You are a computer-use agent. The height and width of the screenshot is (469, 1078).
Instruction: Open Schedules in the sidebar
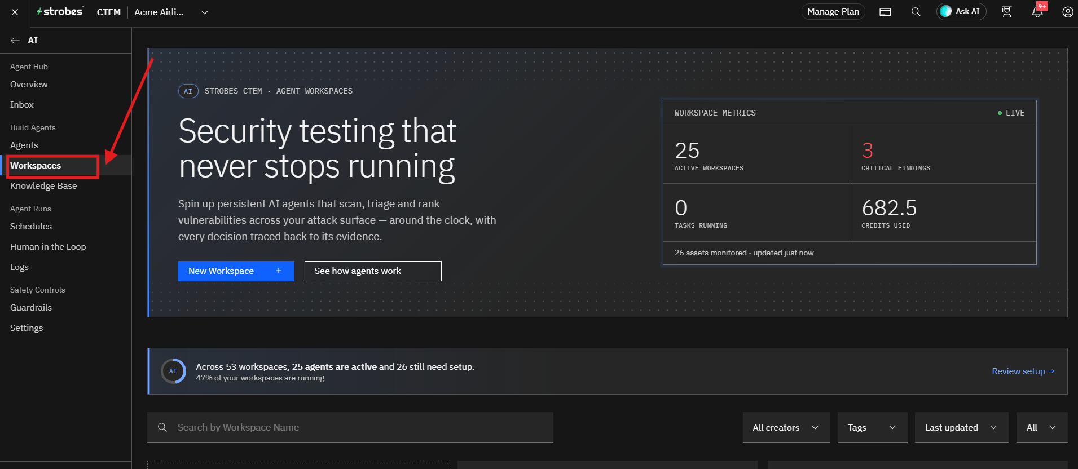click(31, 227)
